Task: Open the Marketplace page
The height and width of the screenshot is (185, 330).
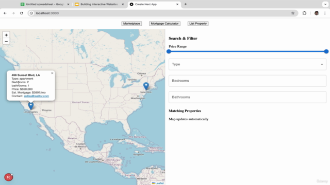Action: pos(131,24)
